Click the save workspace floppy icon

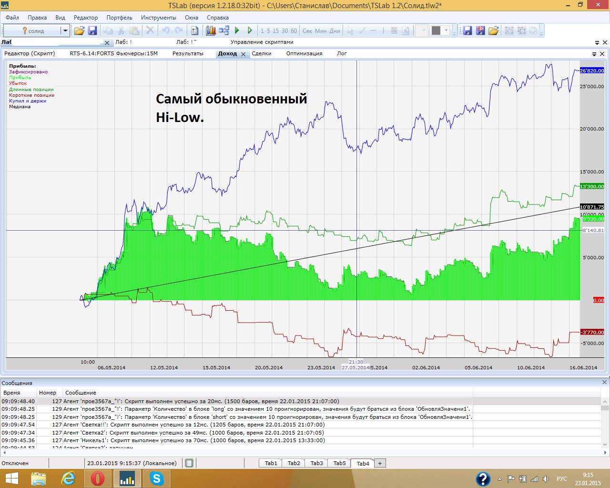[468, 30]
